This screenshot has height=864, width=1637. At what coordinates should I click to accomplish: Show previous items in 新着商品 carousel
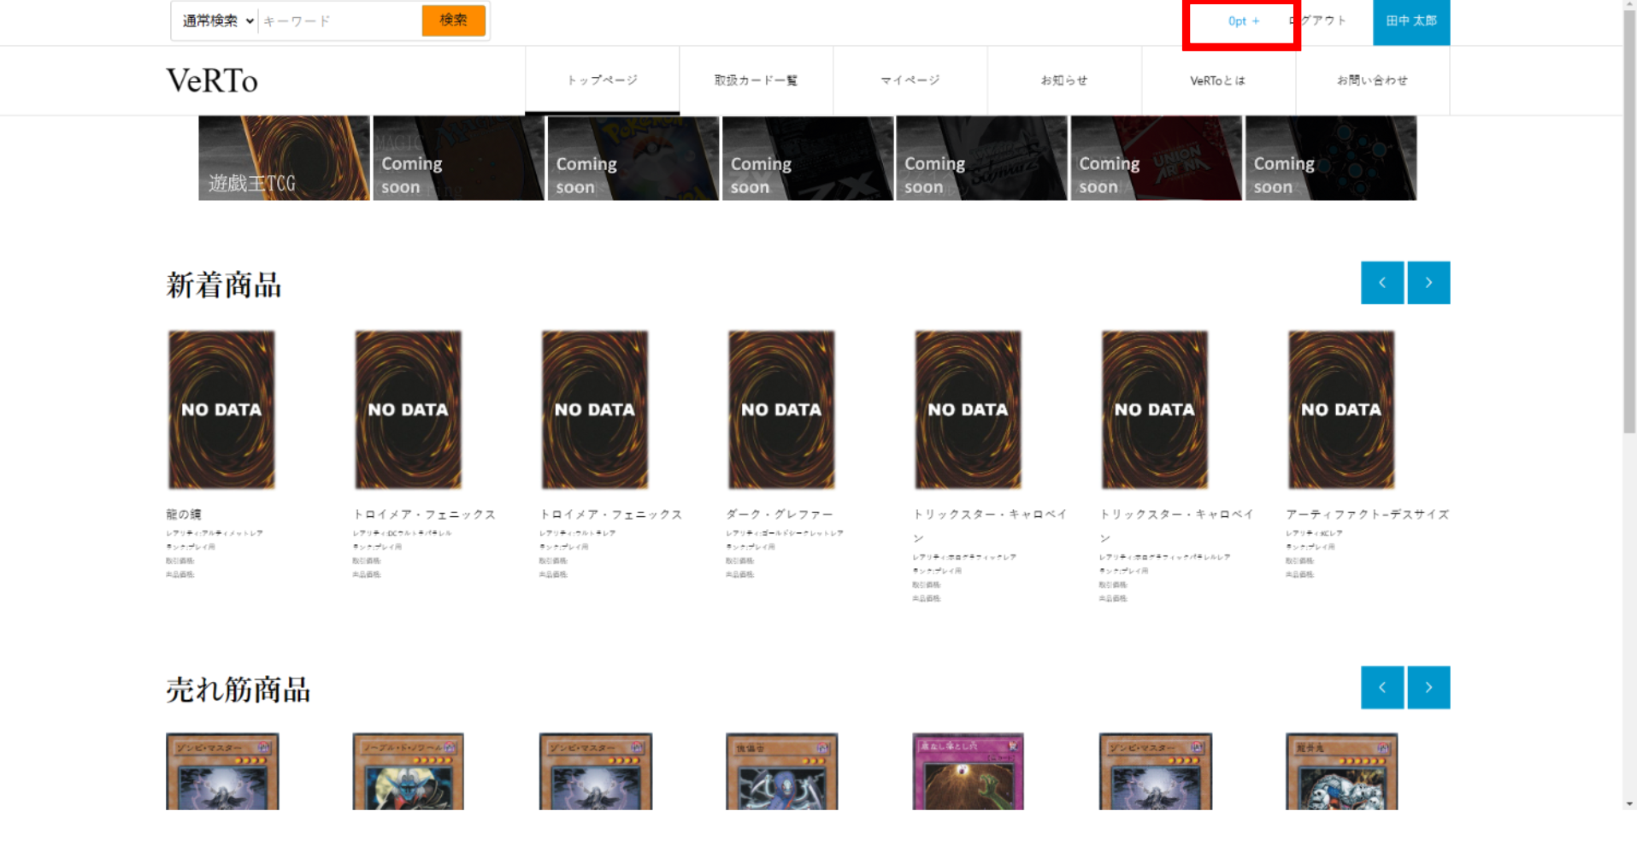click(1382, 283)
